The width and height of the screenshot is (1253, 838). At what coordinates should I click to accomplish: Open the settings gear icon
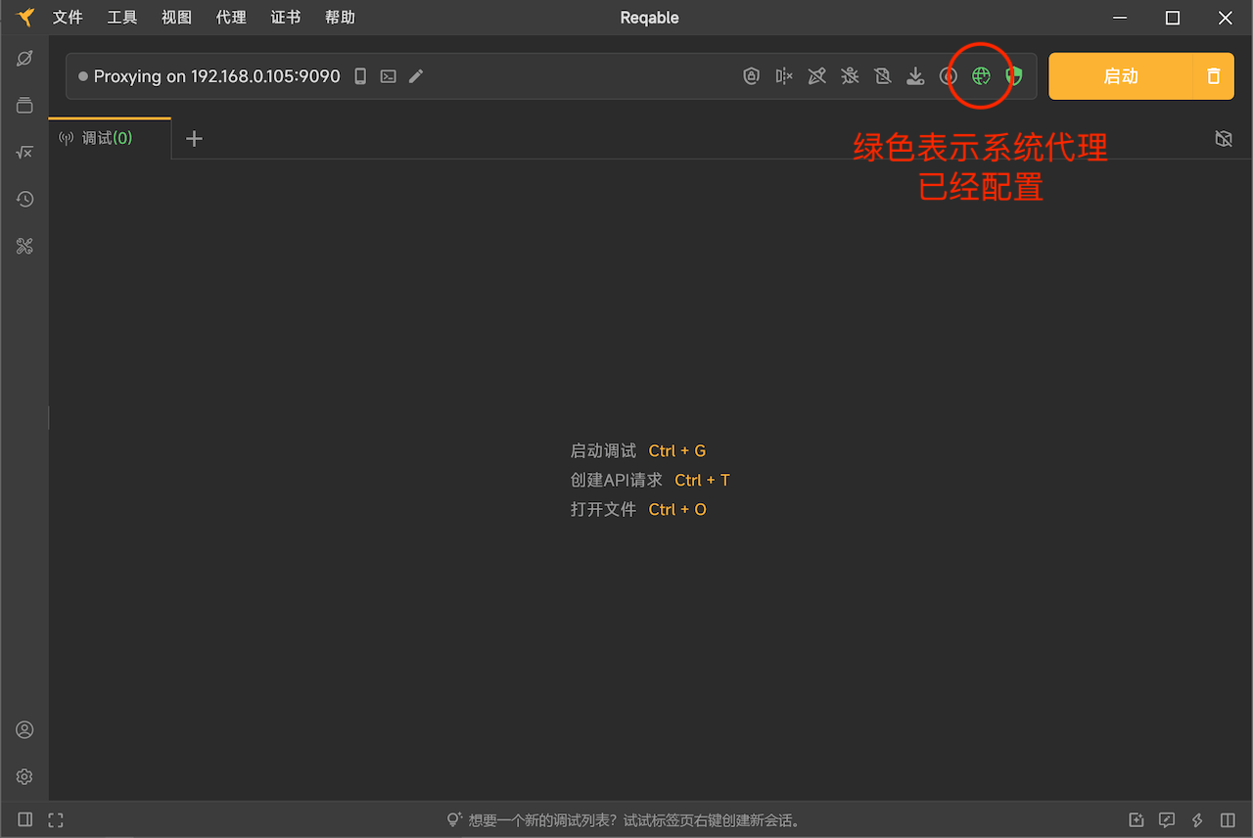pos(24,777)
